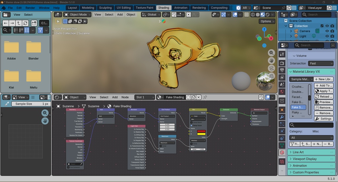Switch viewport to wireframe shading
The width and height of the screenshot is (338, 182).
[x=253, y=14]
